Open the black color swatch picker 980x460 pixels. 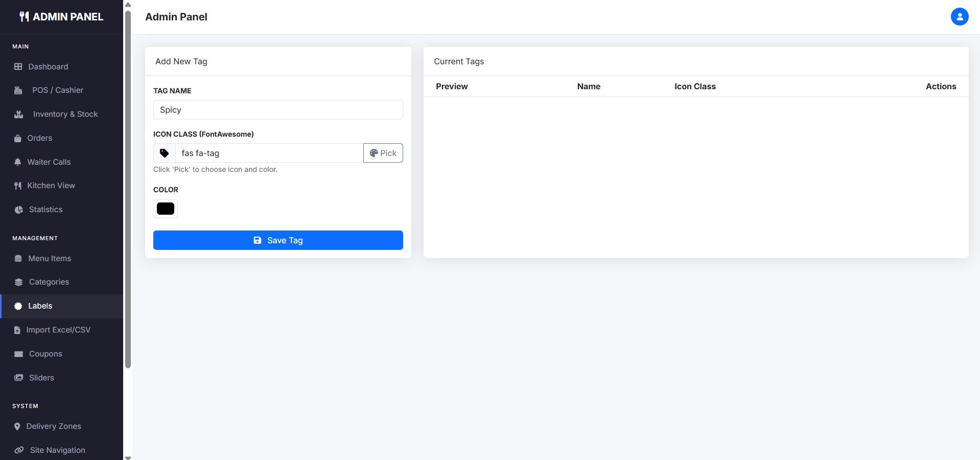[166, 209]
